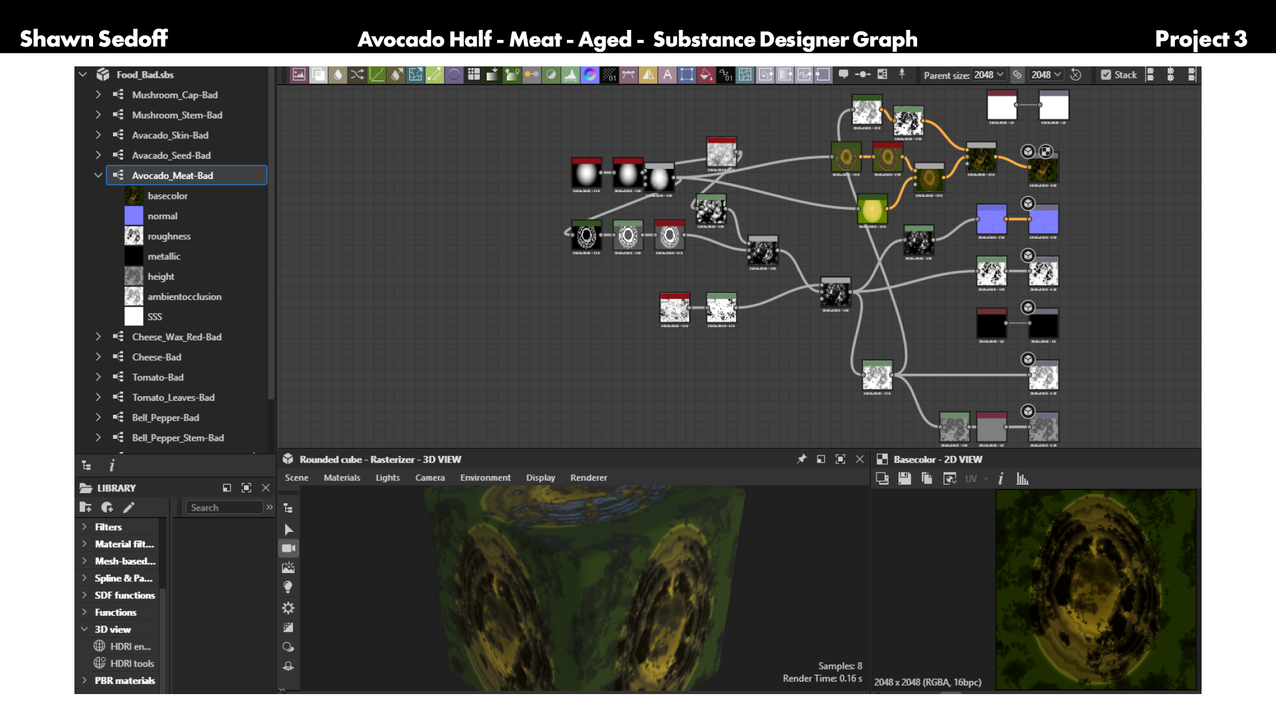Screen dimensions: 1276x718
Task: Select the Bell_Pepper-Bad graph
Action: coord(165,418)
